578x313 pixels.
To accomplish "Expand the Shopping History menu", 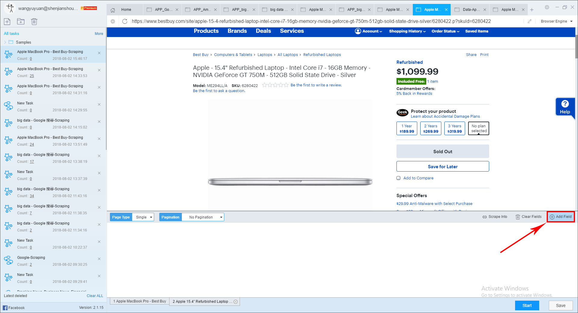I will pos(407,31).
